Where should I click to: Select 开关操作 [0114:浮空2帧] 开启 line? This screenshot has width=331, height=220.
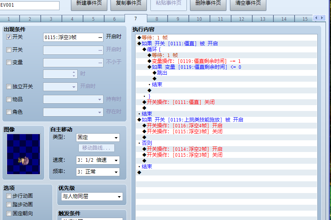tap(226, 149)
